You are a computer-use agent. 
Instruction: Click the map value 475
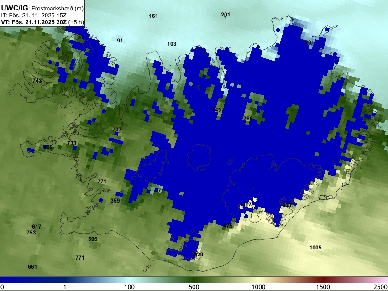click(x=228, y=226)
